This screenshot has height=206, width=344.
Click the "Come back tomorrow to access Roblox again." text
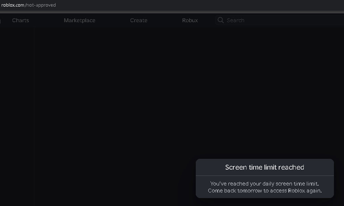[x=265, y=191]
